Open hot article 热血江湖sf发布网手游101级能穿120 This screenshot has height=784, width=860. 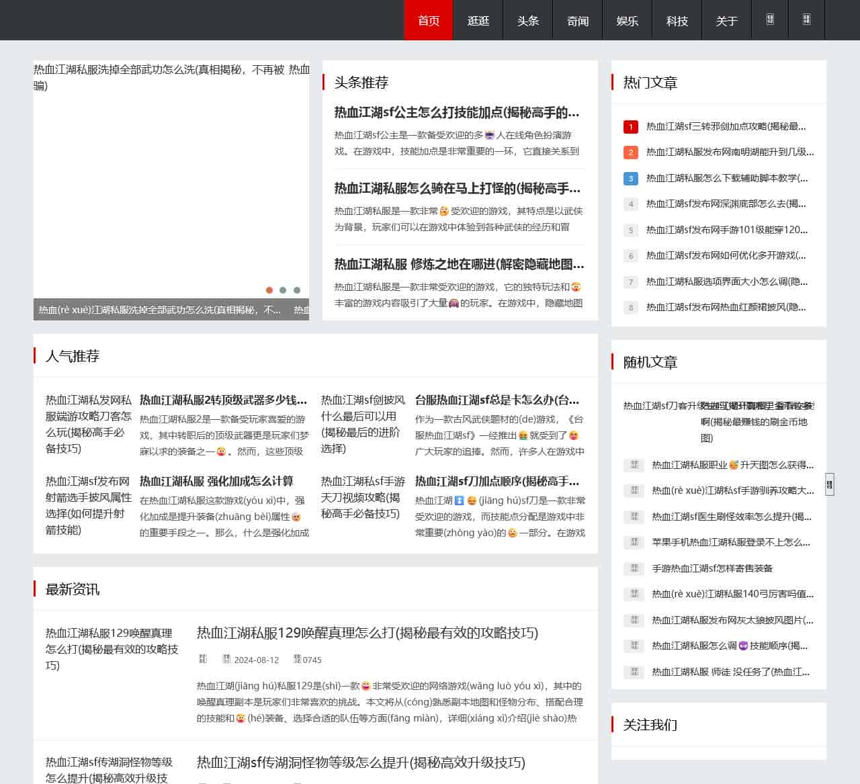click(x=727, y=230)
